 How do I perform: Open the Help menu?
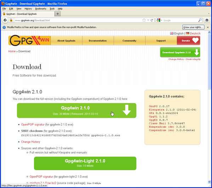60,8
